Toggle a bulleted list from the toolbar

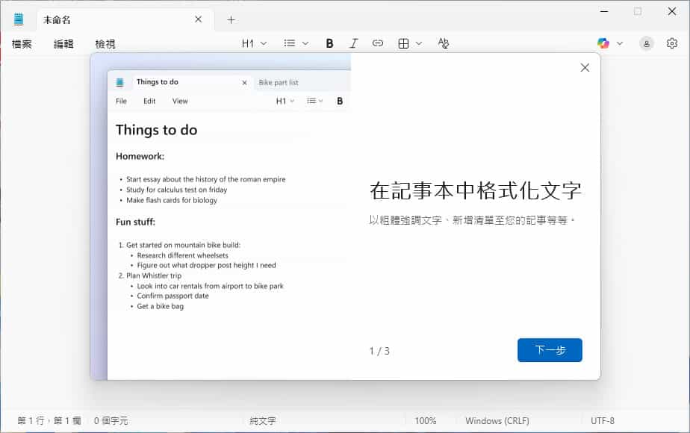click(291, 43)
